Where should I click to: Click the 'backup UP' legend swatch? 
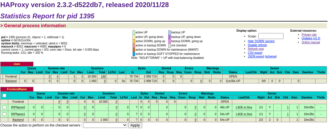(169, 33)
